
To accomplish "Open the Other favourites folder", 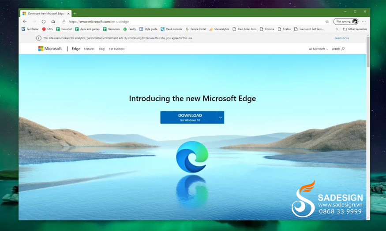I will coord(355,29).
